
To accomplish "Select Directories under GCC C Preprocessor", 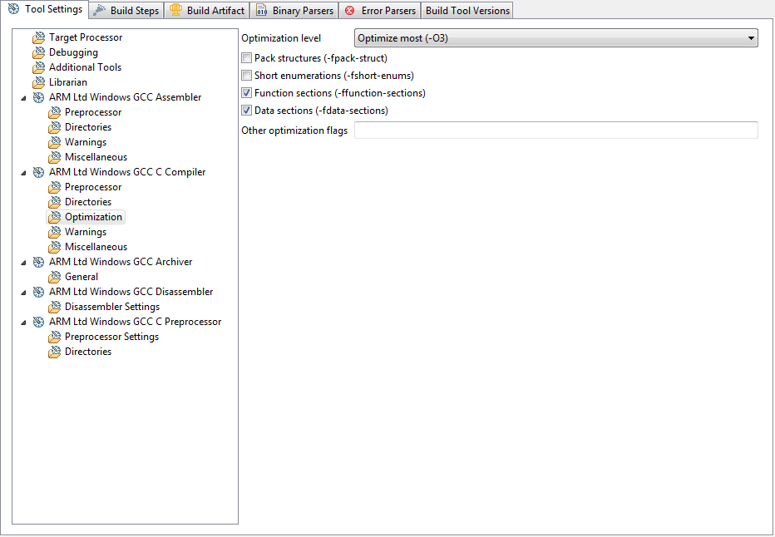I will (88, 352).
